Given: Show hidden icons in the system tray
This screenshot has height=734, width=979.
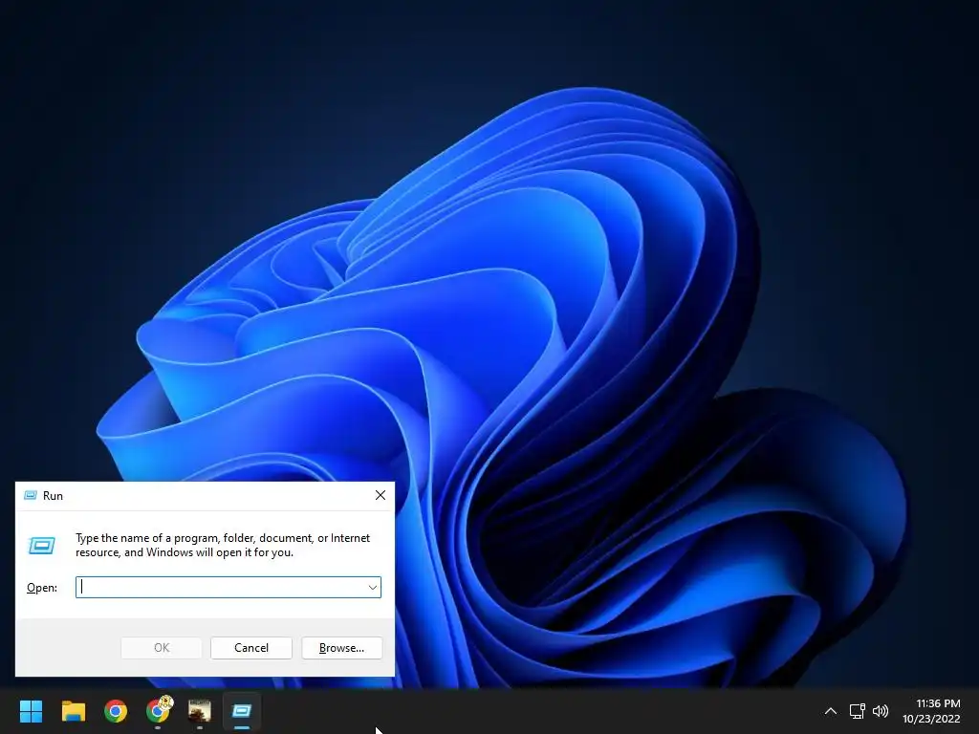Looking at the screenshot, I should click(831, 711).
